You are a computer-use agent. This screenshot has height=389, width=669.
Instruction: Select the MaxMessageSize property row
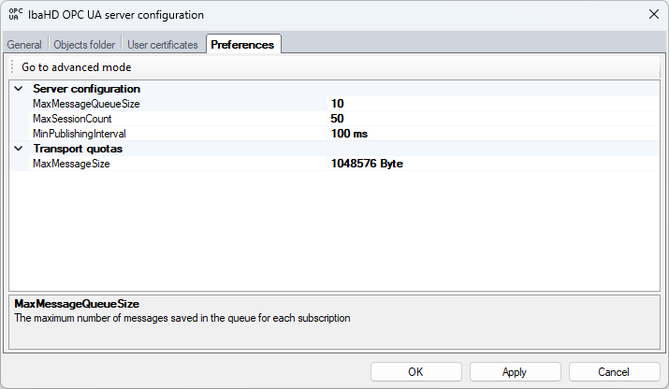pos(71,164)
